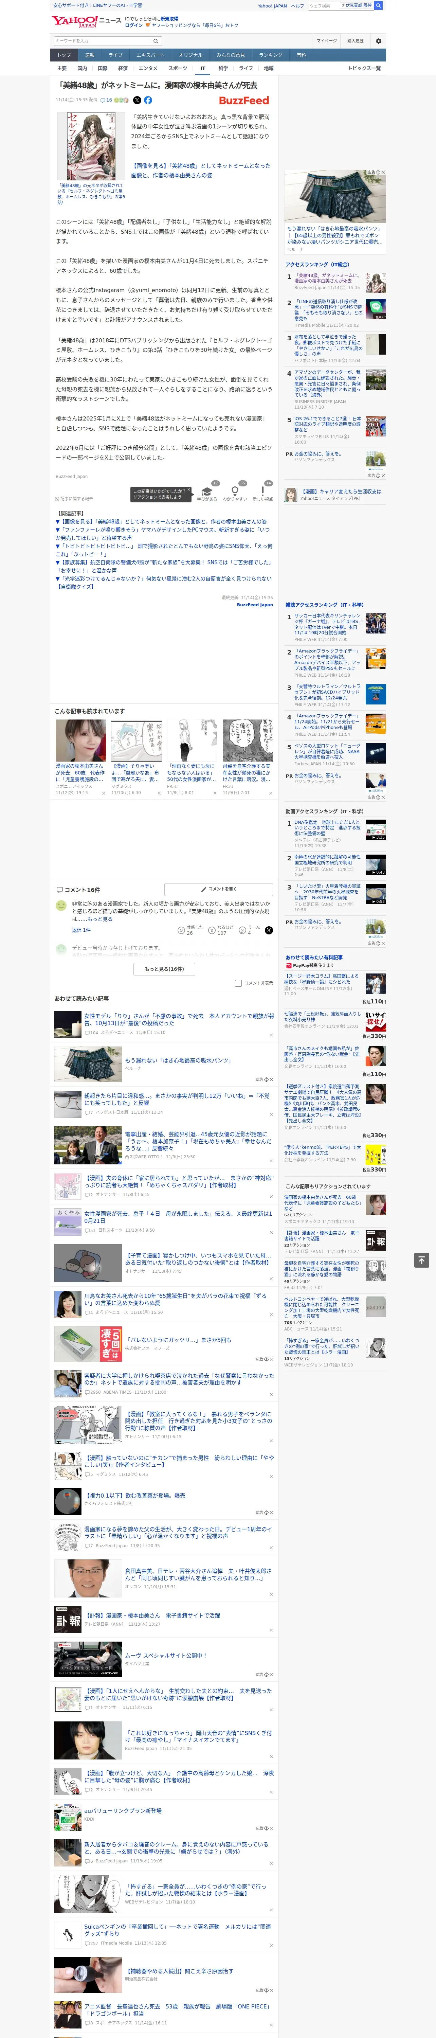Select the ライブ tab in blue bar
The width and height of the screenshot is (436, 2038).
115,55
